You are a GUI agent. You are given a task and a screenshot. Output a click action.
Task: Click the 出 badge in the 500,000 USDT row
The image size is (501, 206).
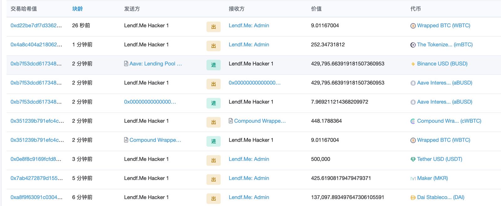(x=214, y=160)
